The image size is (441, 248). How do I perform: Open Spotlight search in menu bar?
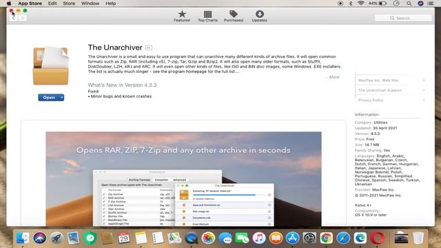coord(409,3)
